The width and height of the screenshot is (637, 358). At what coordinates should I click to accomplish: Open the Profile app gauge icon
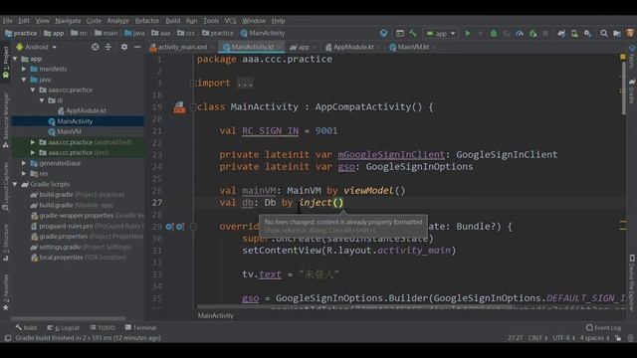(x=520, y=33)
